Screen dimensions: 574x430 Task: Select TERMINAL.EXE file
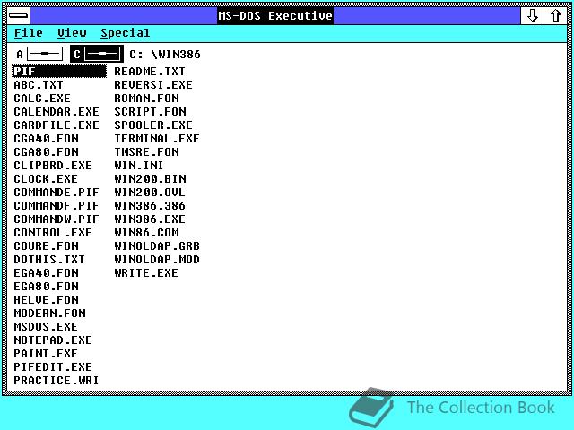157,139
